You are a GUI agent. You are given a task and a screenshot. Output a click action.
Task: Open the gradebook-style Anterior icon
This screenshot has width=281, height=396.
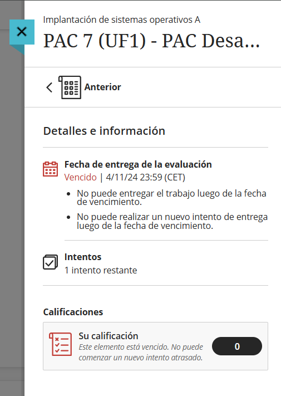(70, 87)
